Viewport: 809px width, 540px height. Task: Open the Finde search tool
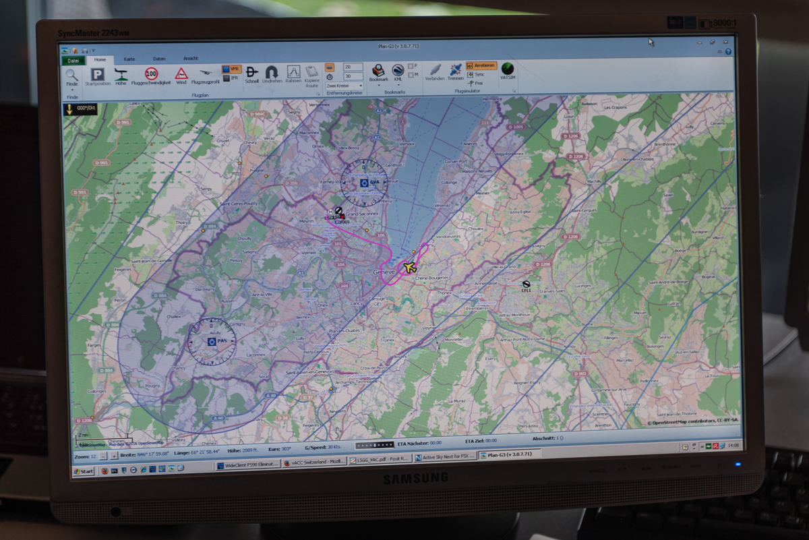71,76
